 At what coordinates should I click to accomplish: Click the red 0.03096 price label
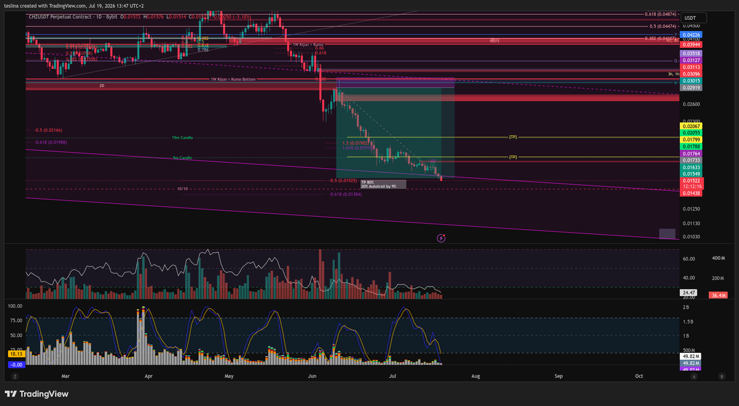(690, 74)
